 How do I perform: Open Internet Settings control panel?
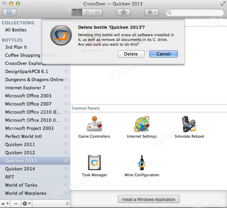tap(142, 127)
